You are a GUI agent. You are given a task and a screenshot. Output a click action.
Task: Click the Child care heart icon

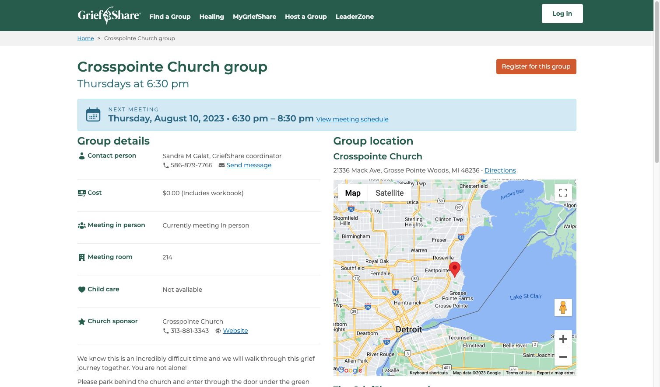pyautogui.click(x=81, y=290)
